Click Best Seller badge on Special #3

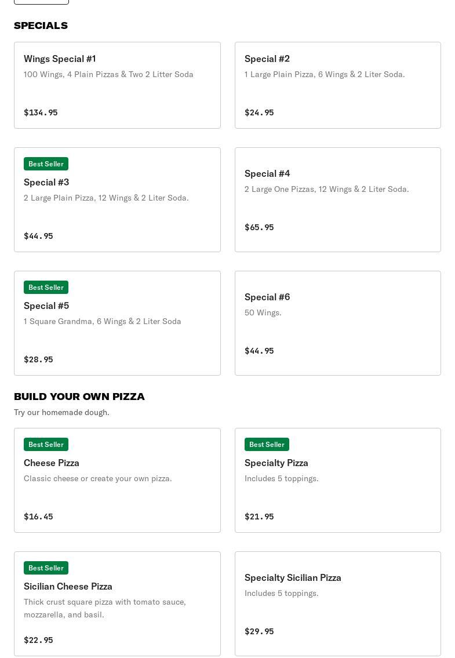click(46, 164)
